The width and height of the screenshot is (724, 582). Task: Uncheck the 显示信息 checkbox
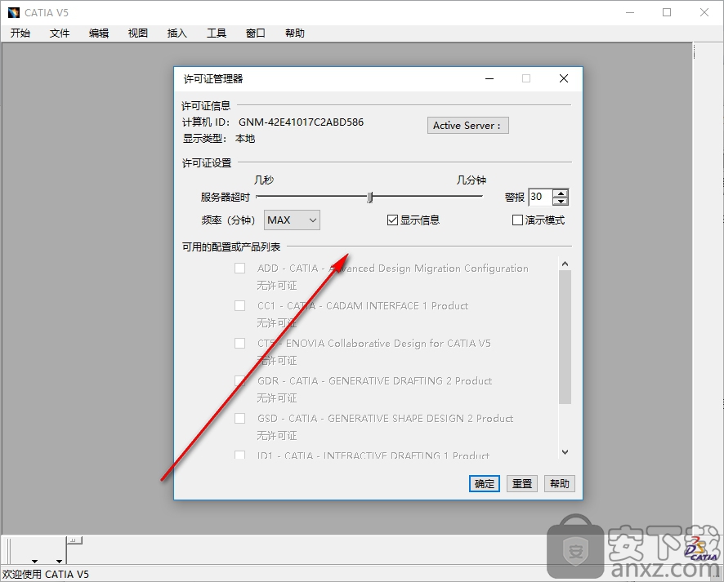point(392,220)
